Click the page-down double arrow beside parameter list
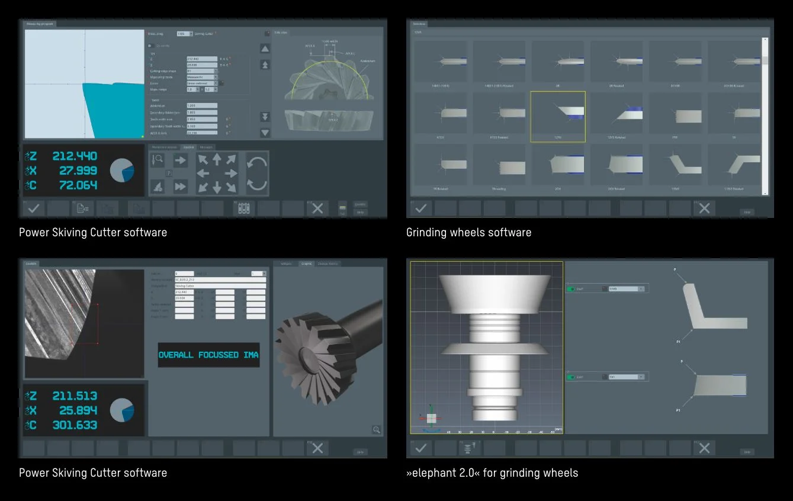The width and height of the screenshot is (793, 501). (265, 117)
